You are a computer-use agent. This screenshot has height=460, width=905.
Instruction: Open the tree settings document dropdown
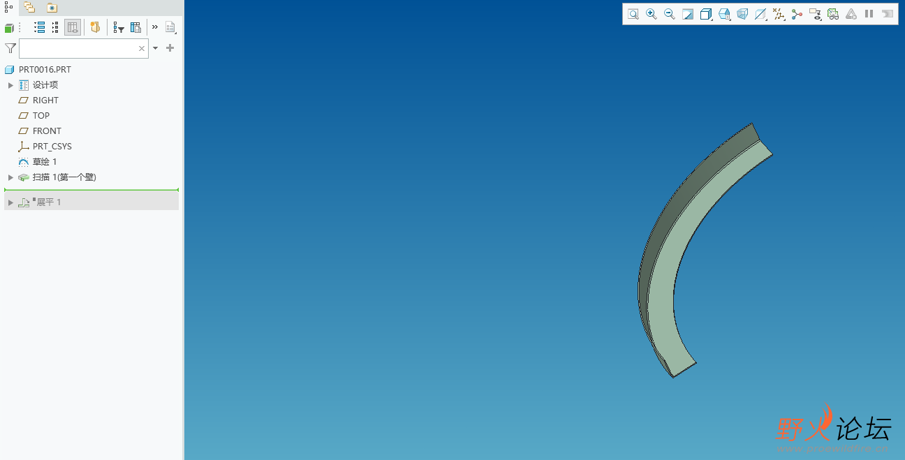[171, 28]
